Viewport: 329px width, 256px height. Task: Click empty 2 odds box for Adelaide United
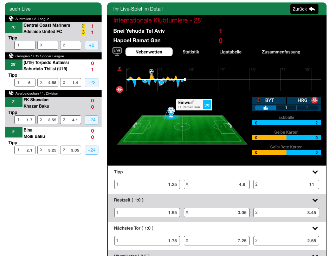coord(71,45)
